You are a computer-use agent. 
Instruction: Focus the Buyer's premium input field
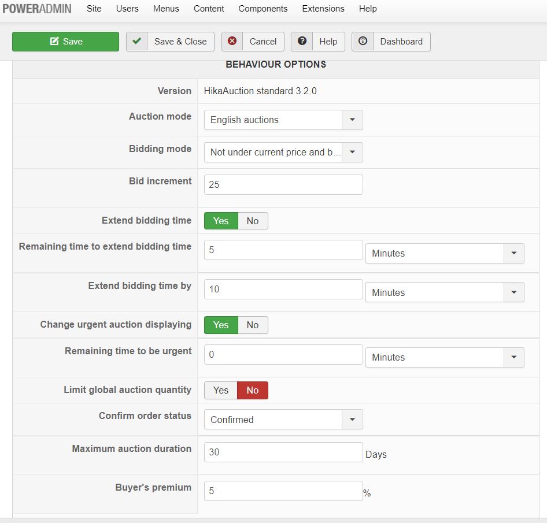coord(283,491)
